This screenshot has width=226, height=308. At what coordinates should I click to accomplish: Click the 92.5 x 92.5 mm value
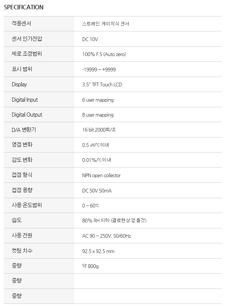(98, 251)
